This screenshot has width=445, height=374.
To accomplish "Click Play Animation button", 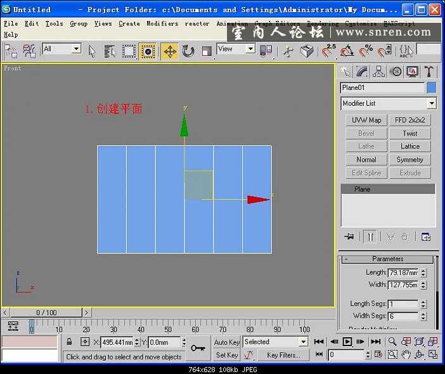I will point(347,342).
